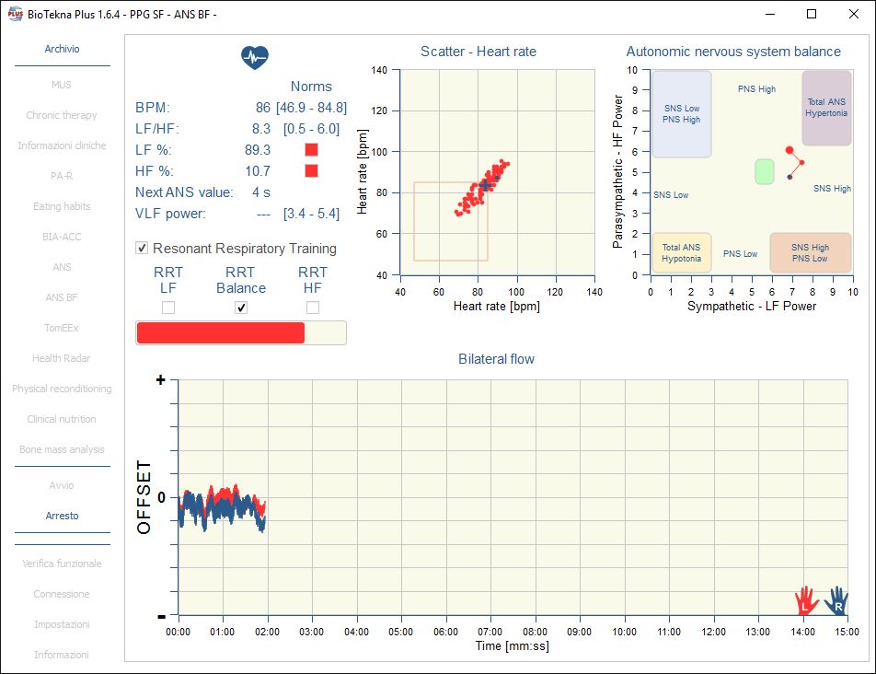The image size is (876, 674).
Task: Toggle the RRT Balance checkbox
Action: pos(241,308)
